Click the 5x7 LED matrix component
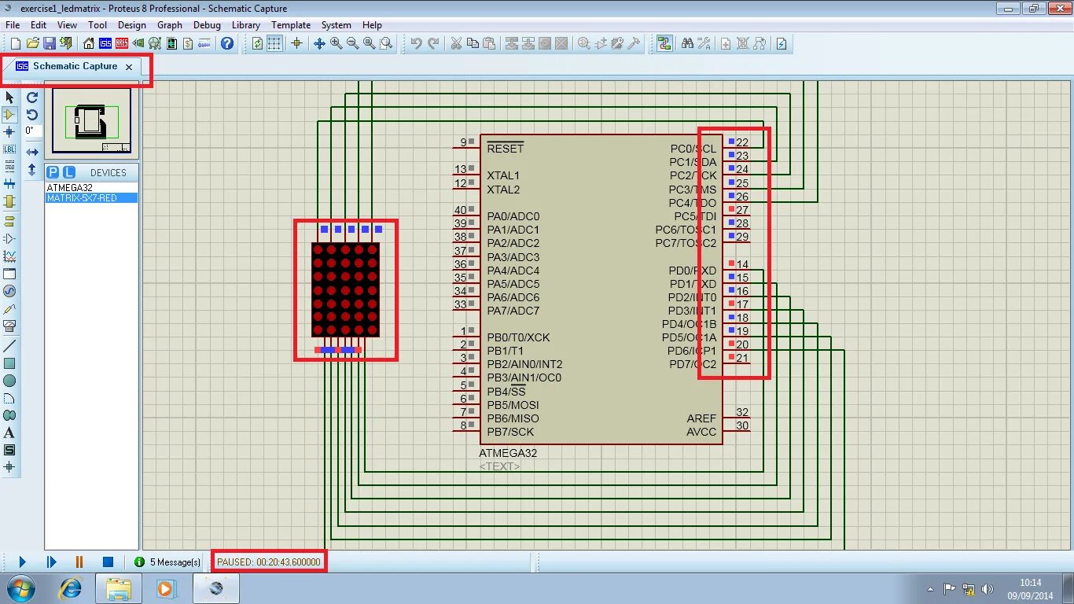 pyautogui.click(x=345, y=290)
